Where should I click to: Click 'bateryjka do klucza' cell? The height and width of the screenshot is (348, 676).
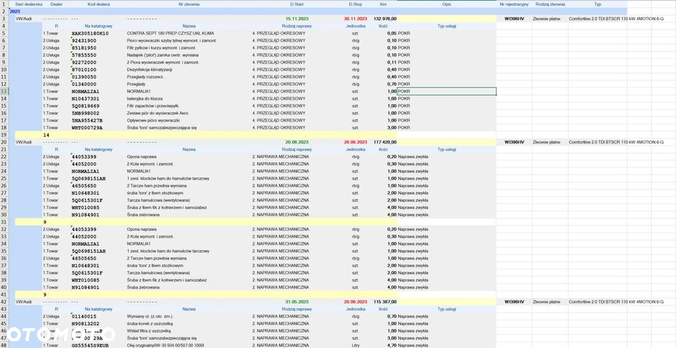tap(145, 99)
